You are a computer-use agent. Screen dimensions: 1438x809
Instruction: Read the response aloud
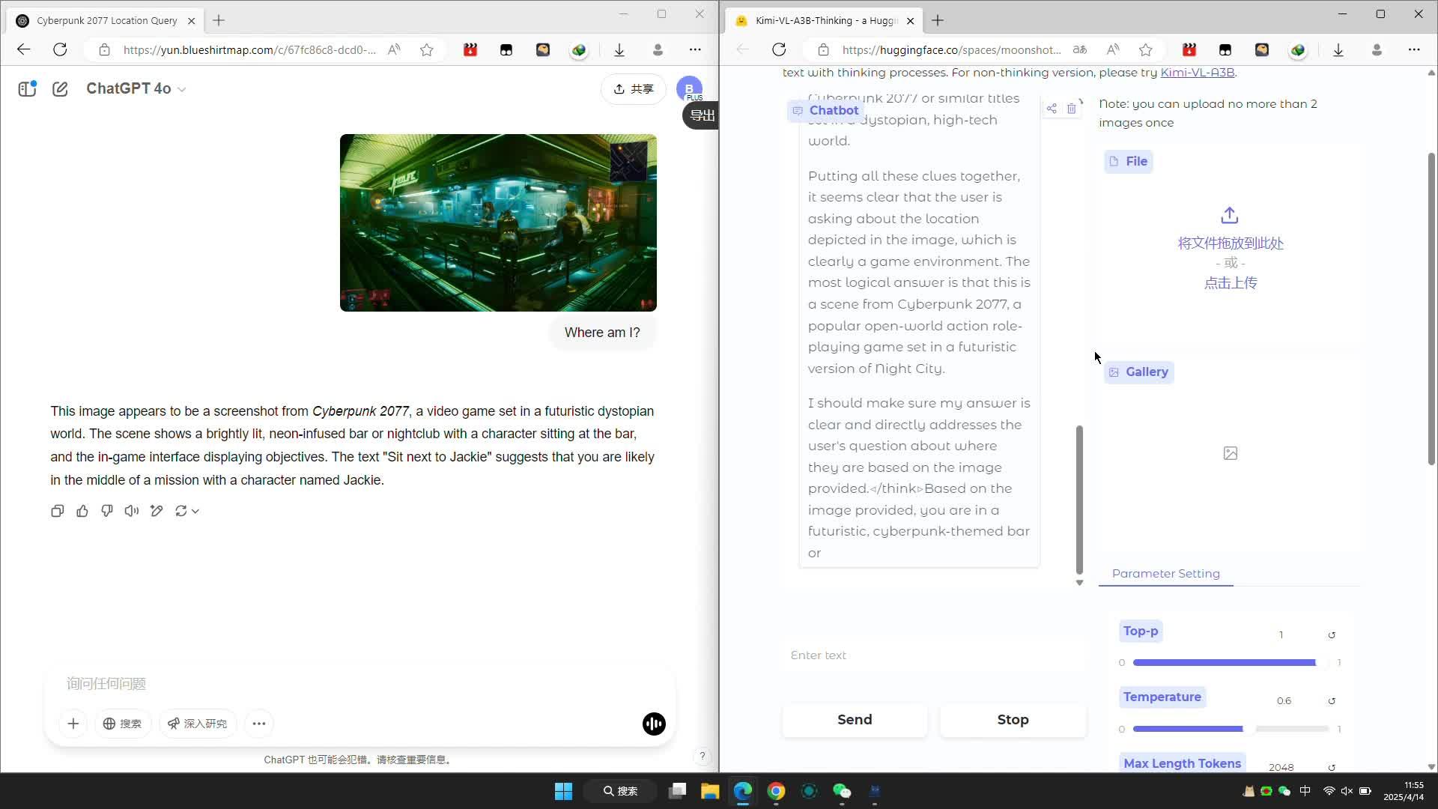pyautogui.click(x=132, y=511)
